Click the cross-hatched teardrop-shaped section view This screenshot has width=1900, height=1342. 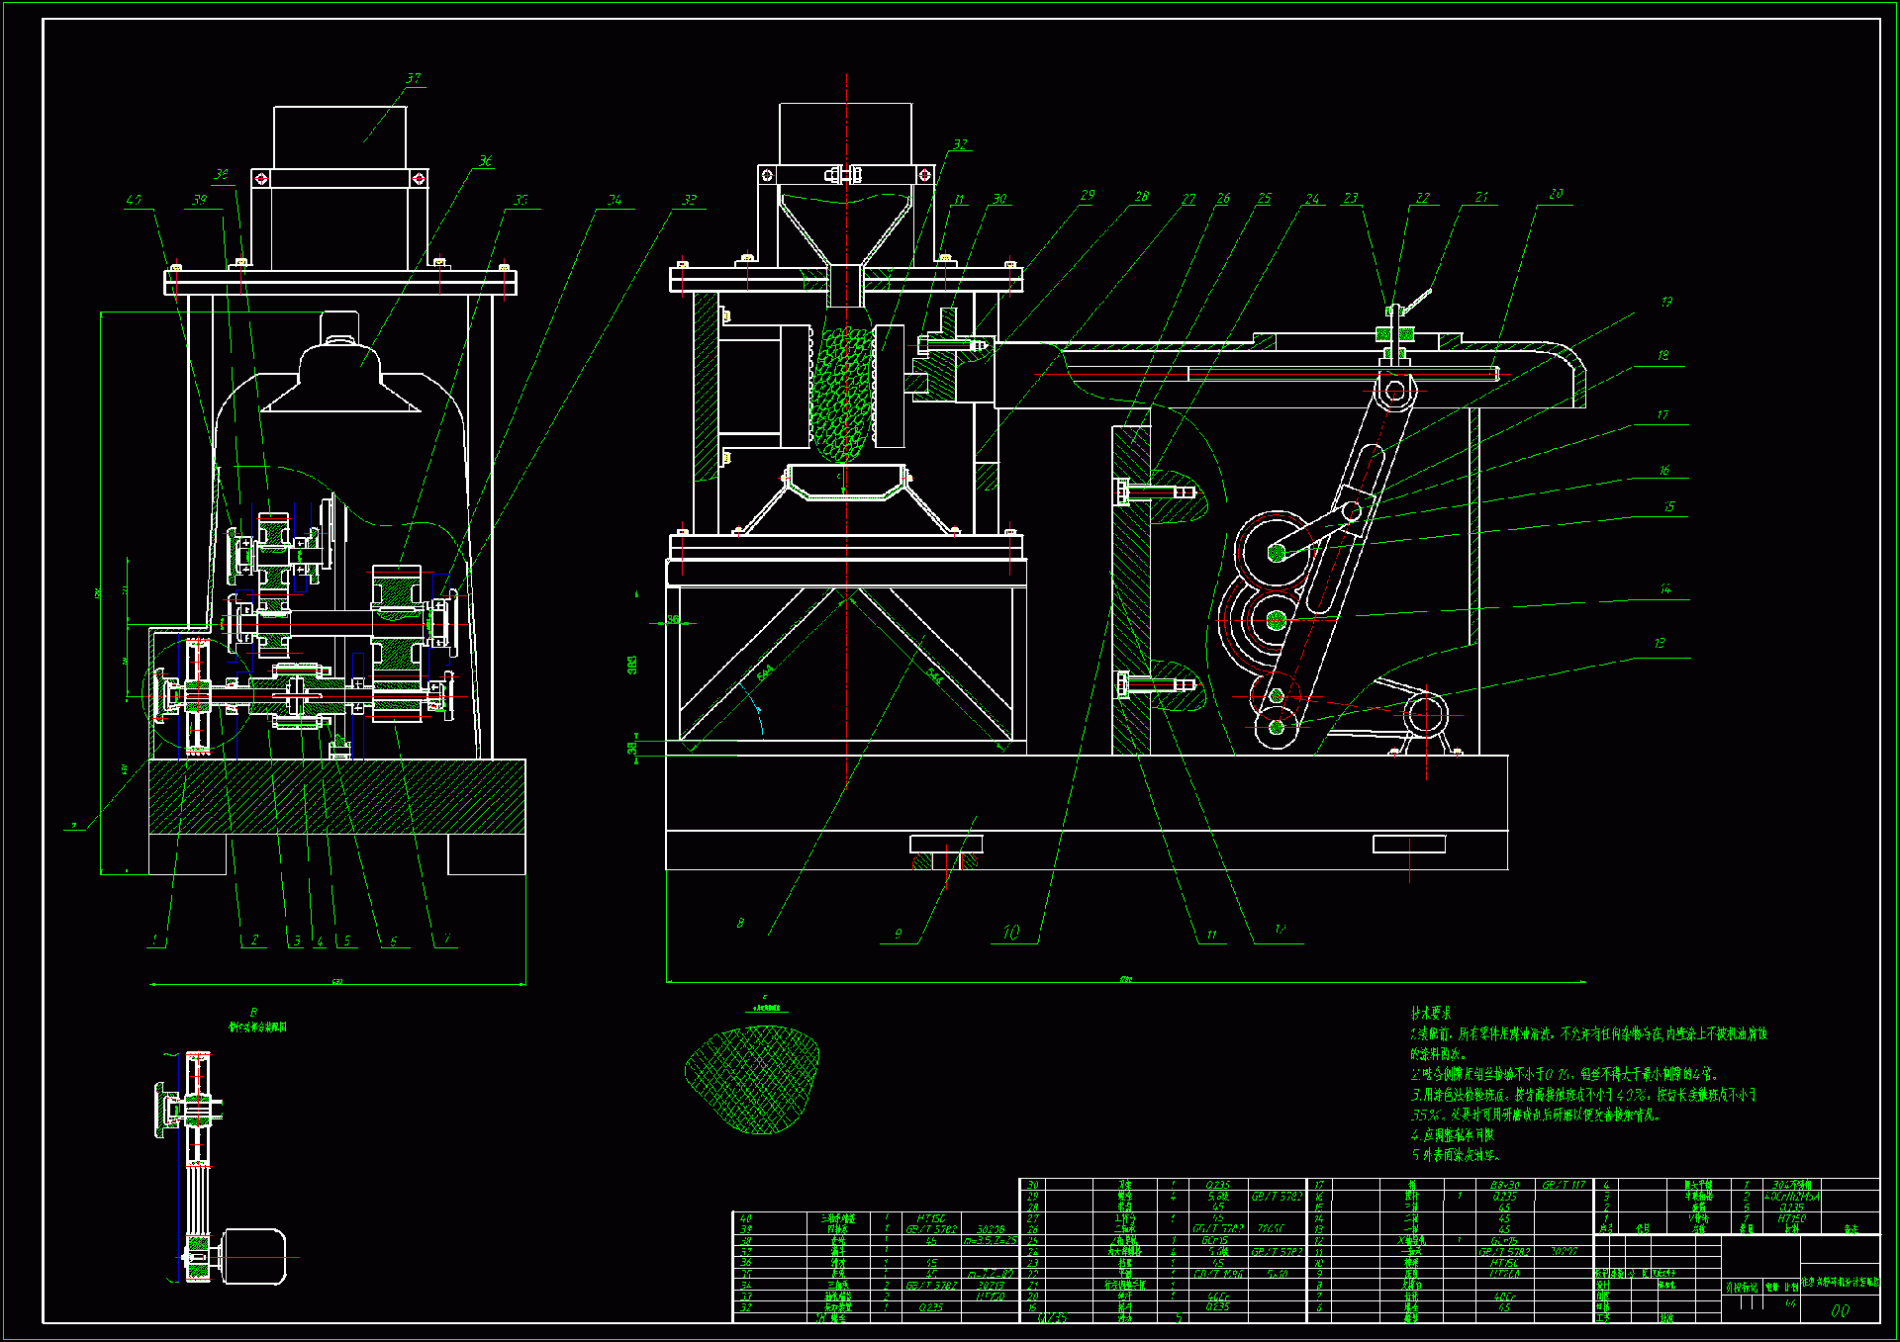click(x=753, y=1078)
